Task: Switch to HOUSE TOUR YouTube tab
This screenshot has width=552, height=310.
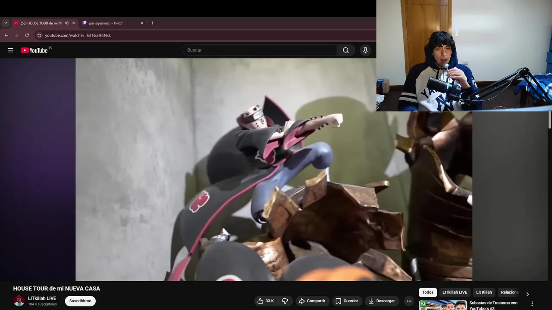Action: (x=41, y=23)
